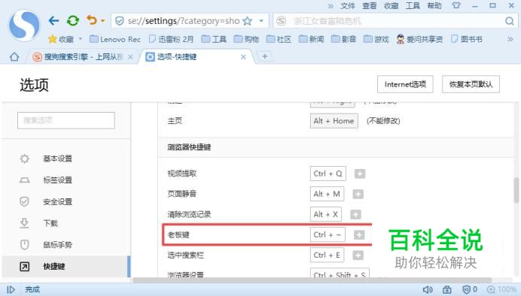The image size is (521, 296).
Task: Open the undo history dropdown arrow
Action: [x=102, y=21]
